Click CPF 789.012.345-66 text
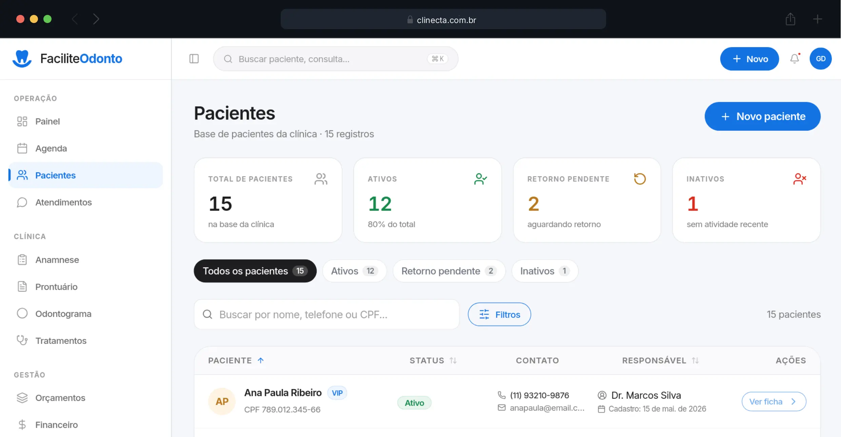Viewport: 841px width, 437px height. coord(282,410)
